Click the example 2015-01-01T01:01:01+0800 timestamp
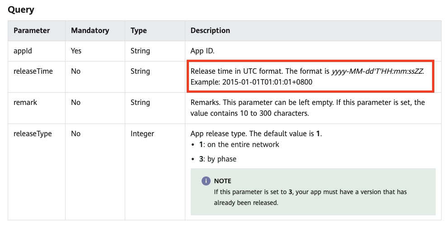447x228 pixels. pos(267,82)
